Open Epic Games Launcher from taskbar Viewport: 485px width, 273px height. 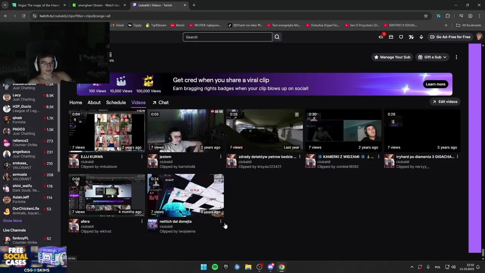pyautogui.click(x=226, y=267)
